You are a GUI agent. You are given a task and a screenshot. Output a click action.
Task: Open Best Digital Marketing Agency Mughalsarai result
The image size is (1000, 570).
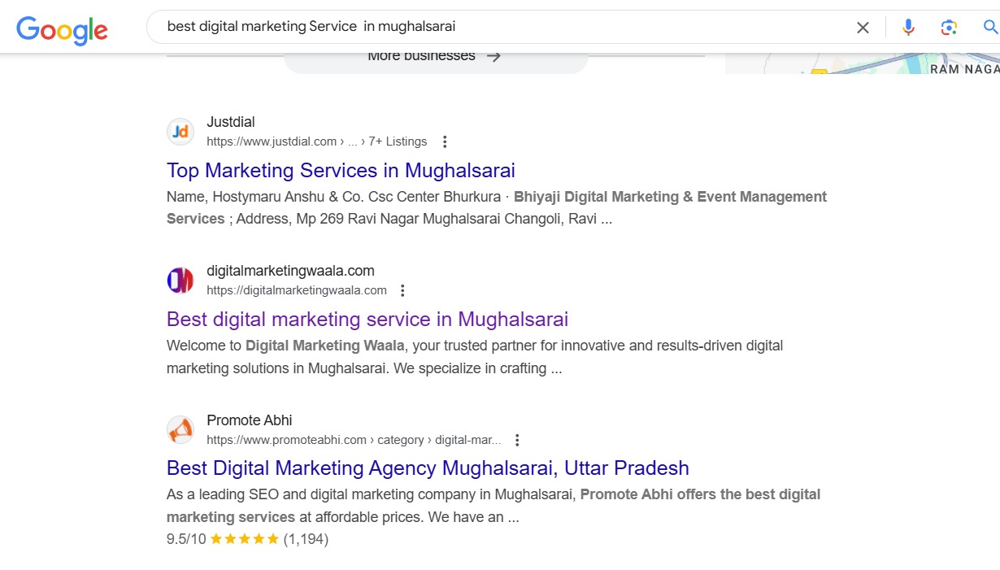pyautogui.click(x=428, y=468)
